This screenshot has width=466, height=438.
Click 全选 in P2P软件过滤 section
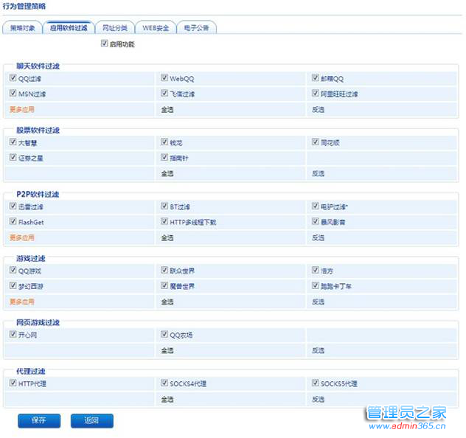pyautogui.click(x=167, y=237)
